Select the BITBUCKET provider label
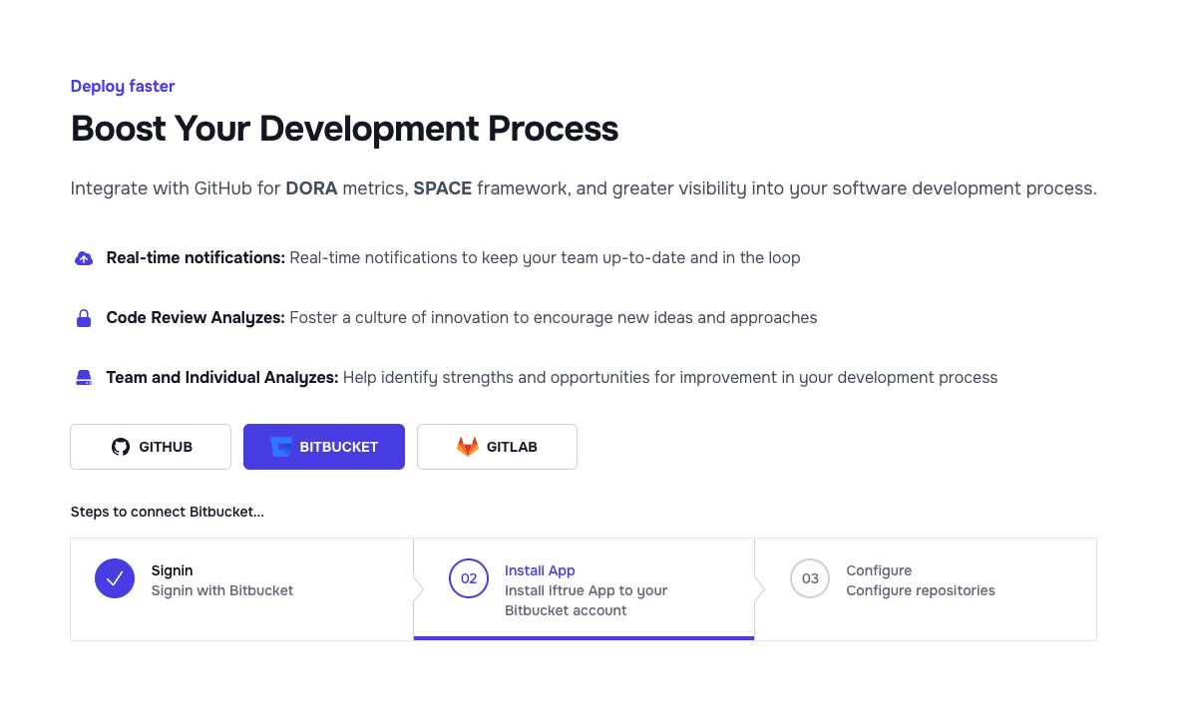This screenshot has width=1186, height=717. coord(339,447)
